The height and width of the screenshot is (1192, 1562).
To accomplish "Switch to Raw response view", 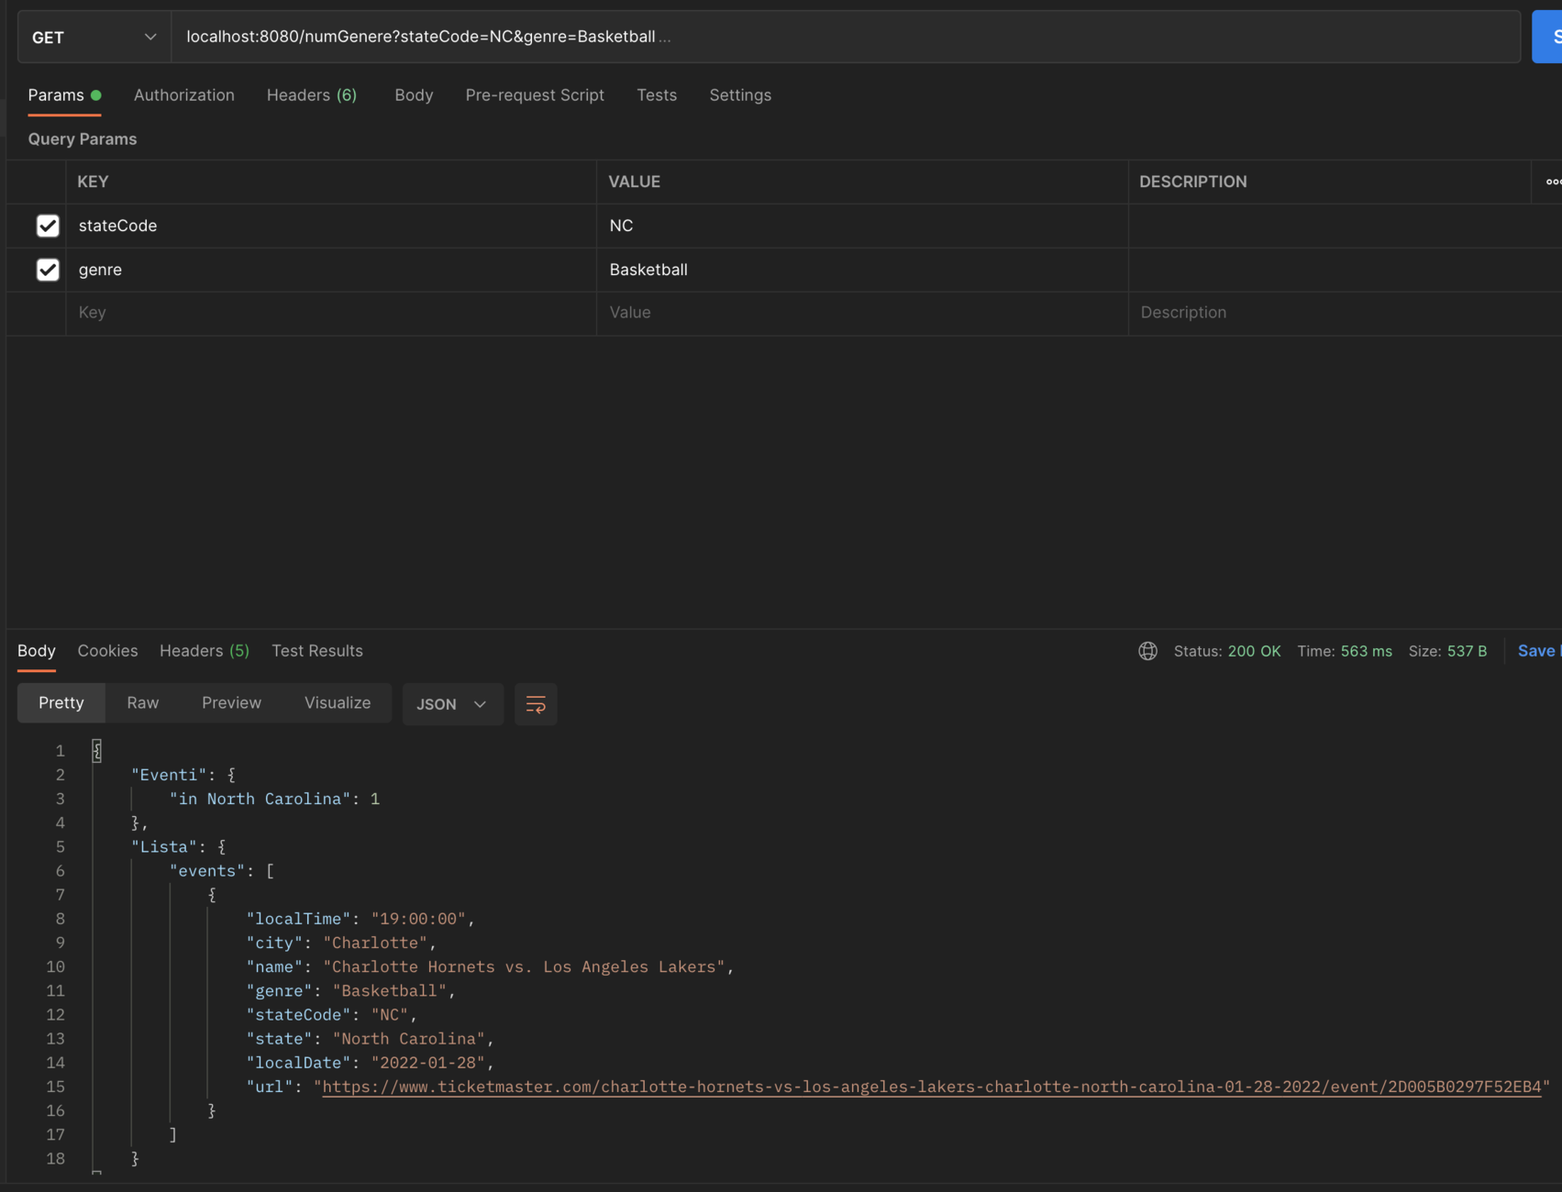I will 142,702.
